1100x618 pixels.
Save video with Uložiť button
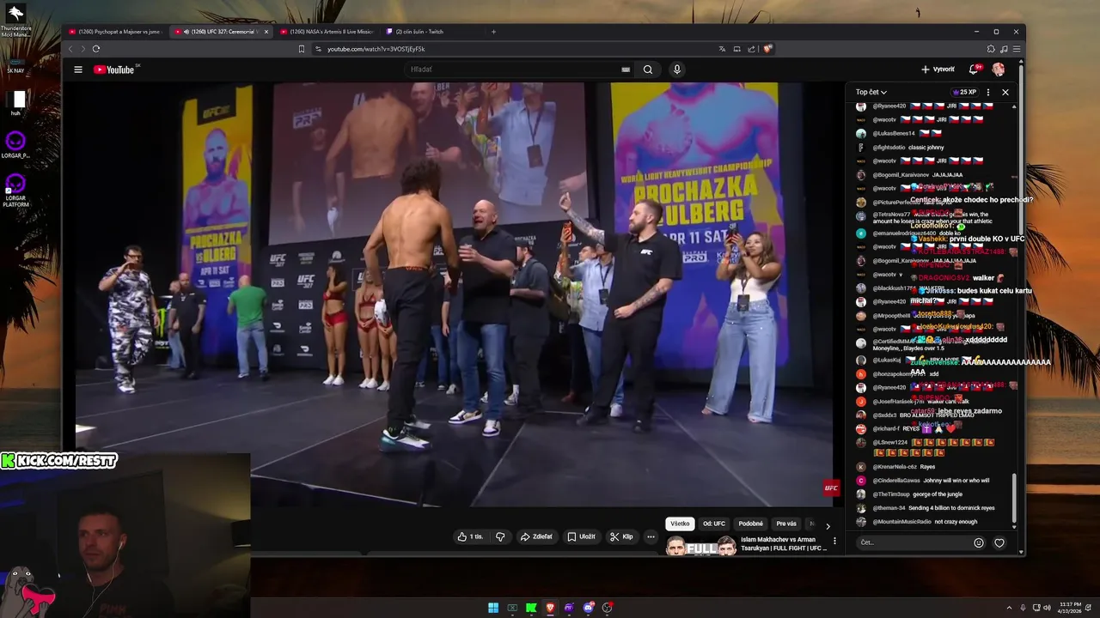[x=581, y=536]
